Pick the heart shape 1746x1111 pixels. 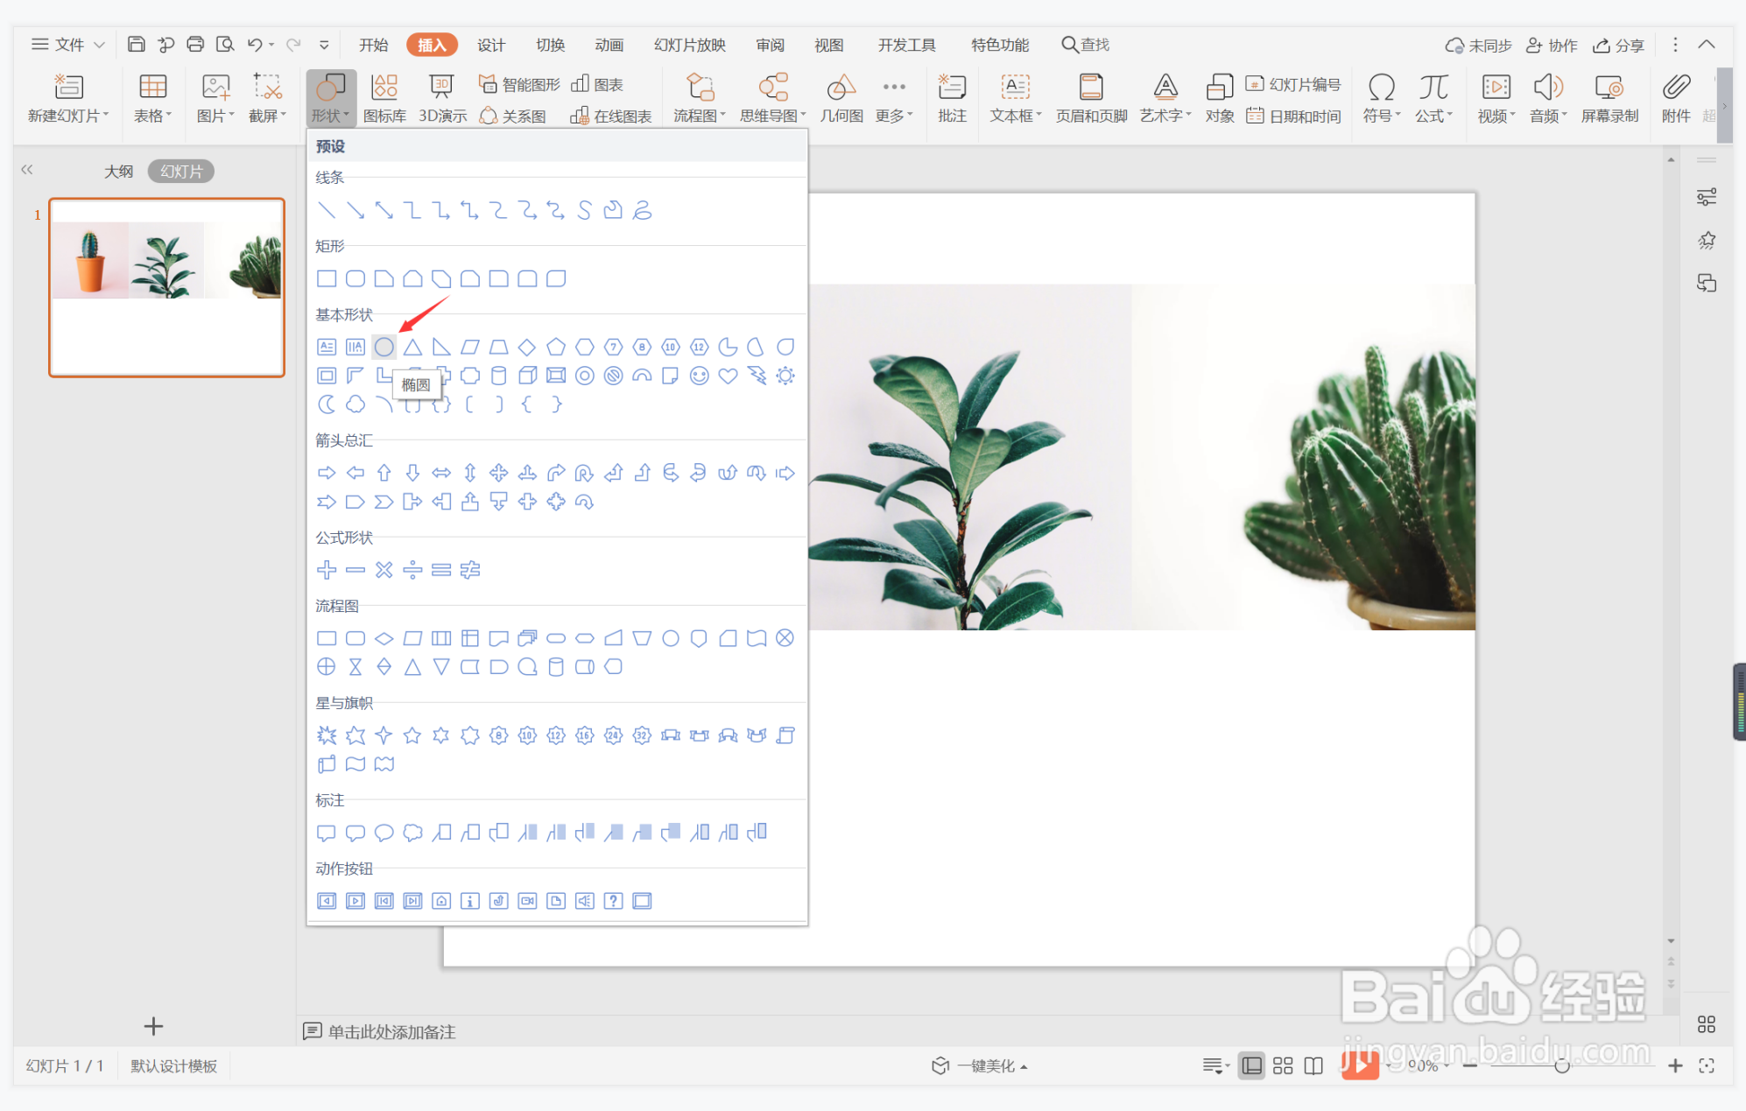point(728,376)
